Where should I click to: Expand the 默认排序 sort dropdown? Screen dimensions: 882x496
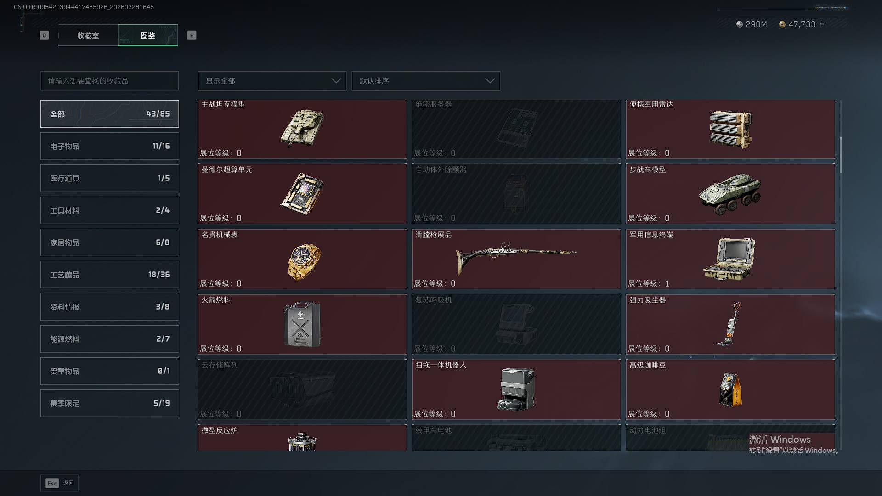(426, 81)
